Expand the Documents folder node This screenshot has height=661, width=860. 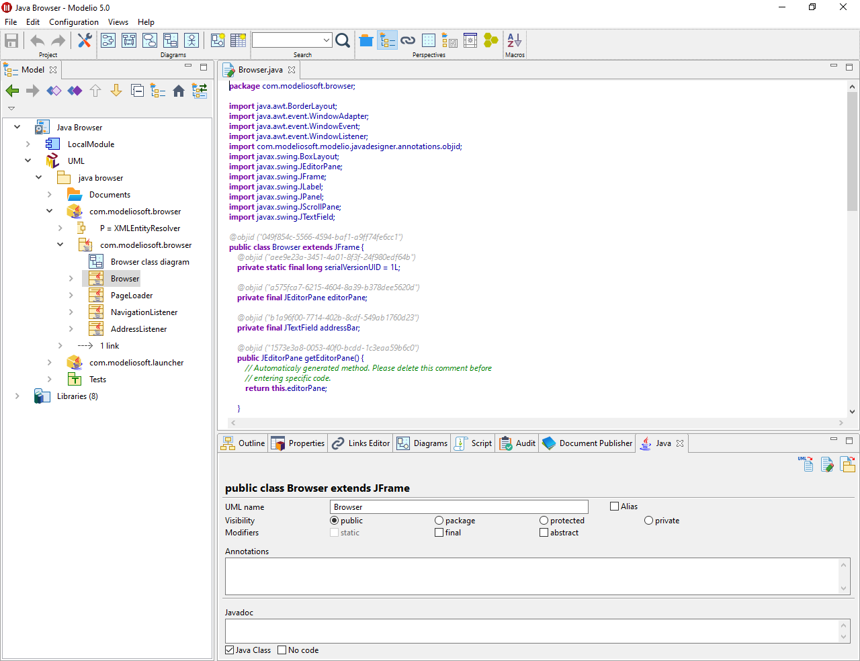[50, 194]
